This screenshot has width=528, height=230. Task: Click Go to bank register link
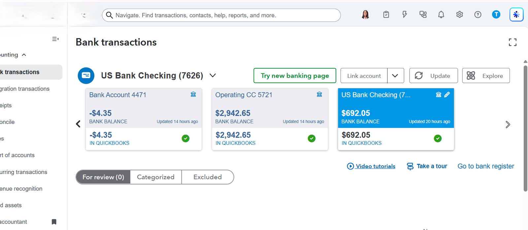coord(486,166)
